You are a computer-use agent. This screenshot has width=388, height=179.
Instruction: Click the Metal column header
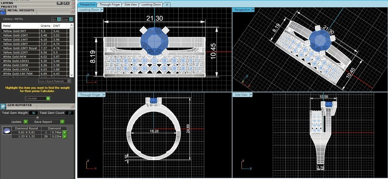pos(20,26)
